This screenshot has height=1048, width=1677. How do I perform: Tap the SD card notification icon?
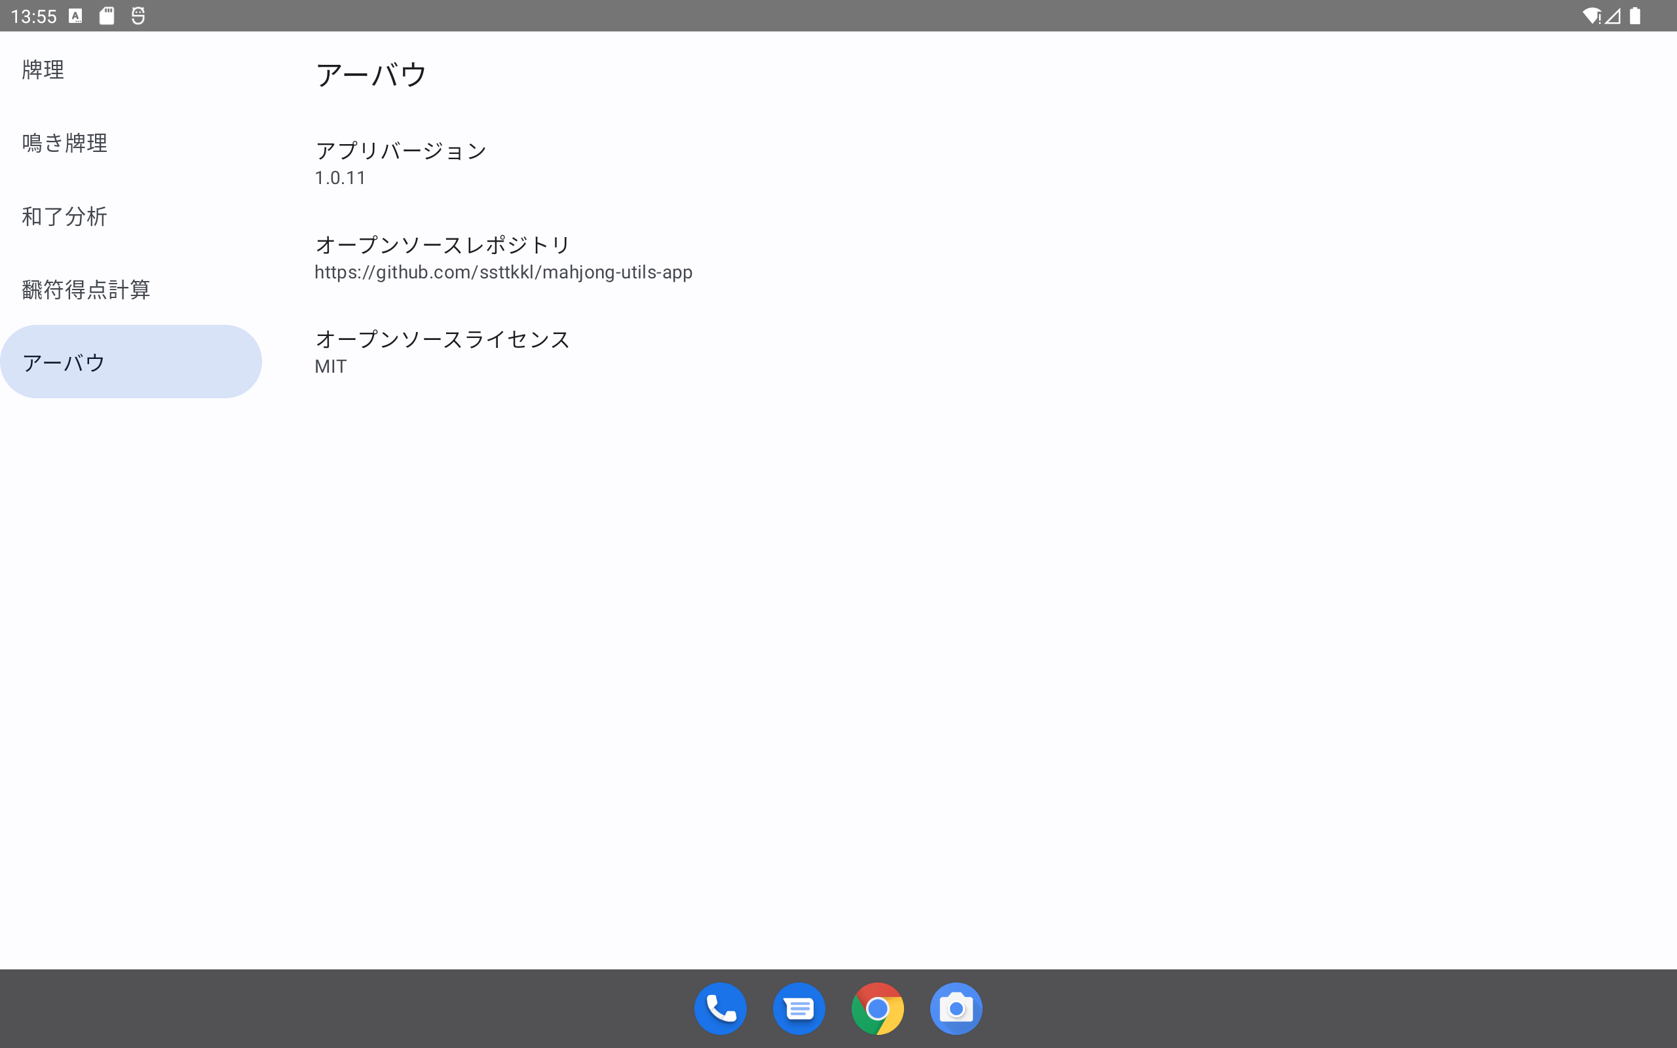(107, 16)
